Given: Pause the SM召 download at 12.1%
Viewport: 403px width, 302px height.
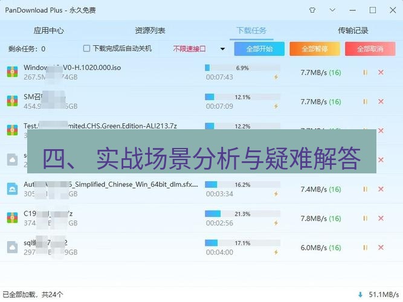Looking at the screenshot, I should 365,102.
